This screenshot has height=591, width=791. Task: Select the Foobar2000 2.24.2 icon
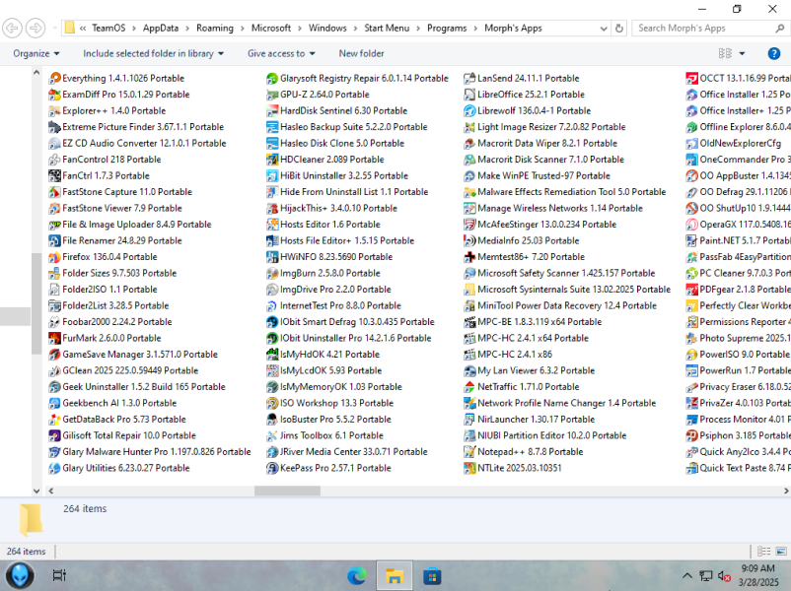click(x=54, y=322)
